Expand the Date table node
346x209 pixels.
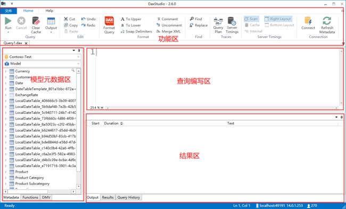6,83
